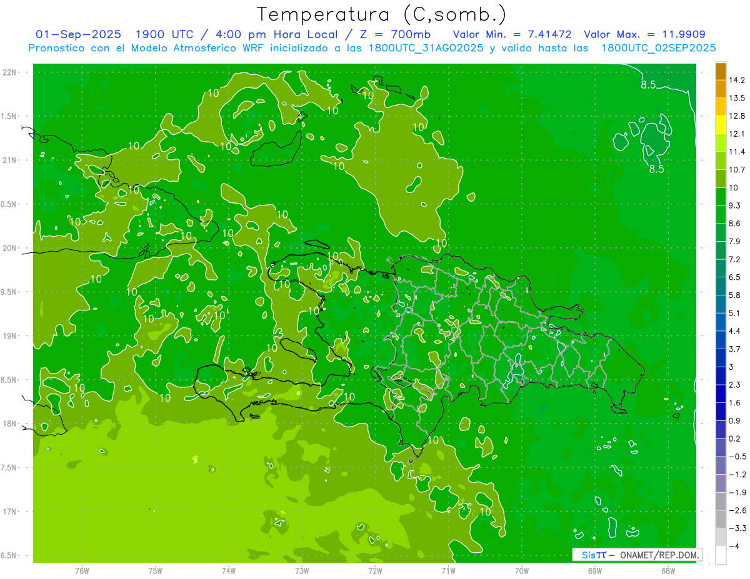Select the 'Z = 700mb' level text

click(396, 34)
